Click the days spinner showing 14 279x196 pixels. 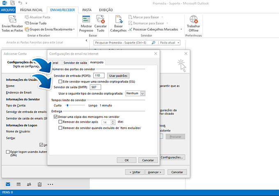[x=108, y=122]
